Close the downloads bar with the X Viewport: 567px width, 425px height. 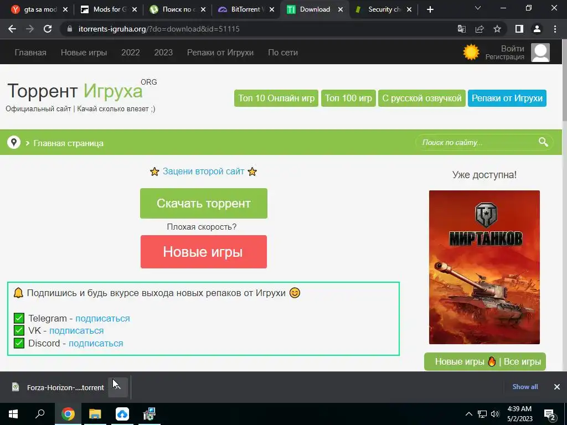point(557,387)
